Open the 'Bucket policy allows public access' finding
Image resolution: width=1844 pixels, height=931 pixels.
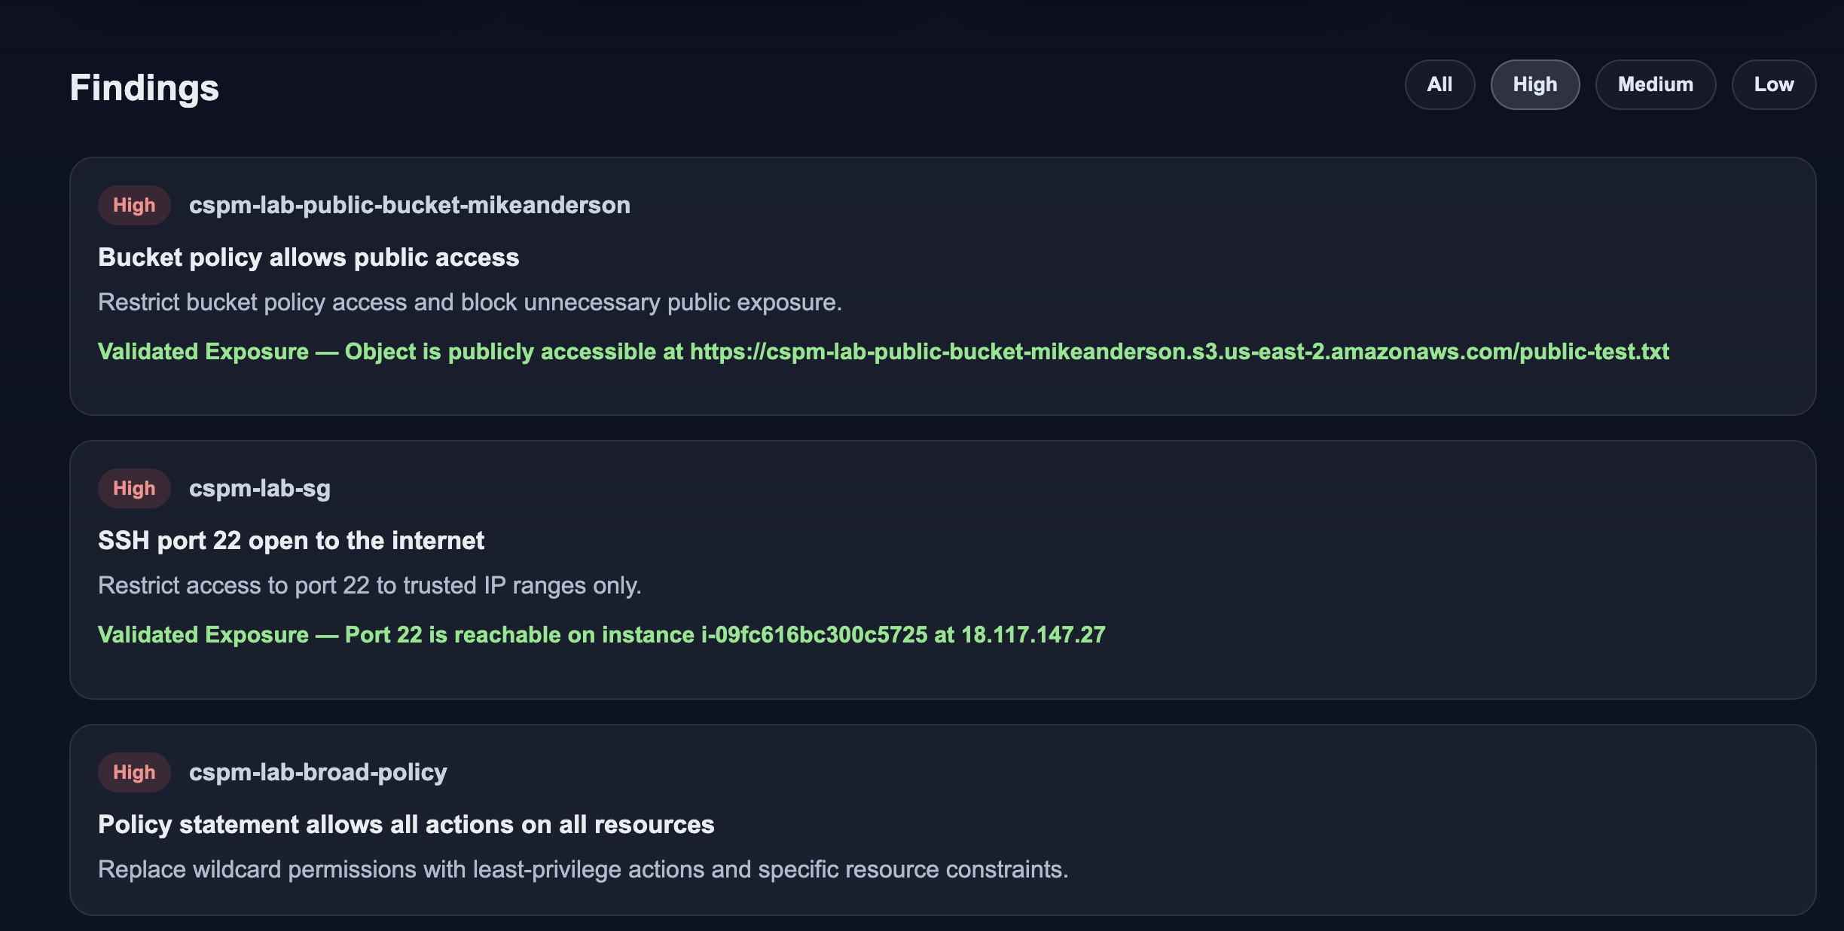(x=308, y=258)
